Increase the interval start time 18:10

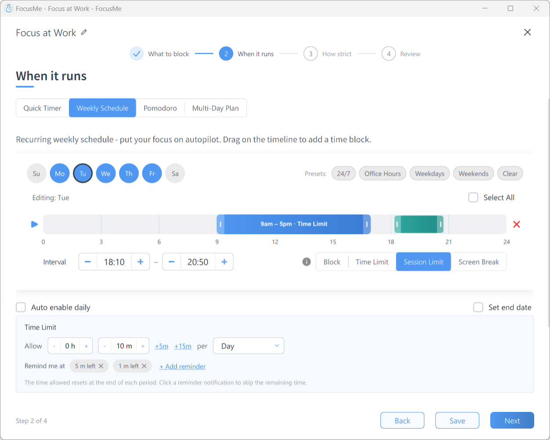141,262
